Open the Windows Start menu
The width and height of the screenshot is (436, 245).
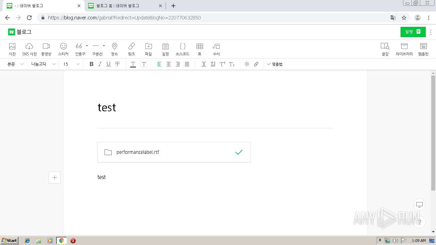10,241
